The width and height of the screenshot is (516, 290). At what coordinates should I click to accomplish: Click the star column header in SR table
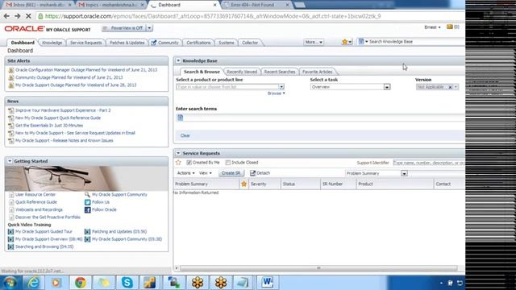click(x=243, y=184)
